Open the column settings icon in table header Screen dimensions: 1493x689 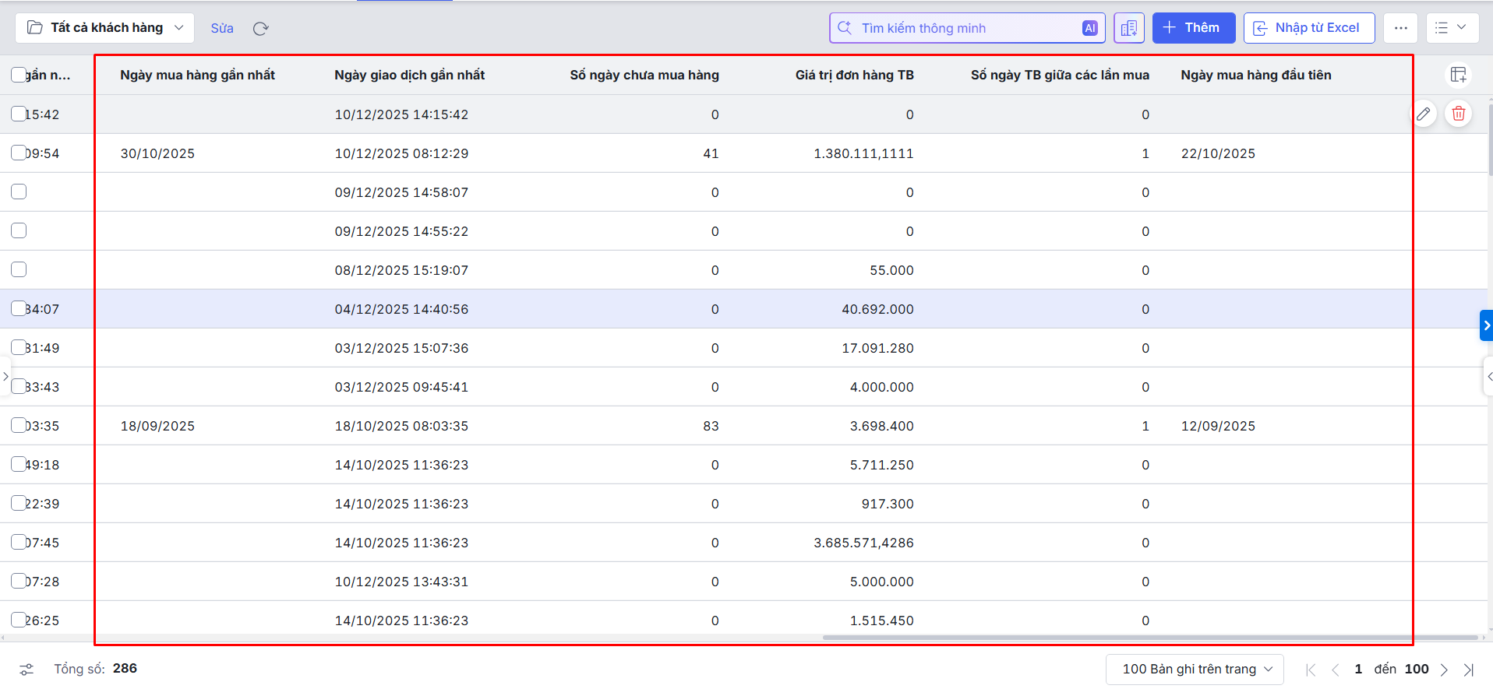pyautogui.click(x=1458, y=75)
